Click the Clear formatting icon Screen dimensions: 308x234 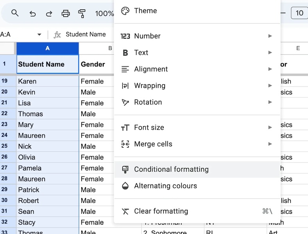tap(125, 211)
